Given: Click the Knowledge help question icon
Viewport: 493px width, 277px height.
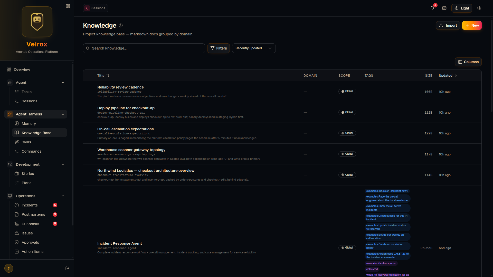Looking at the screenshot, I should (x=121, y=25).
